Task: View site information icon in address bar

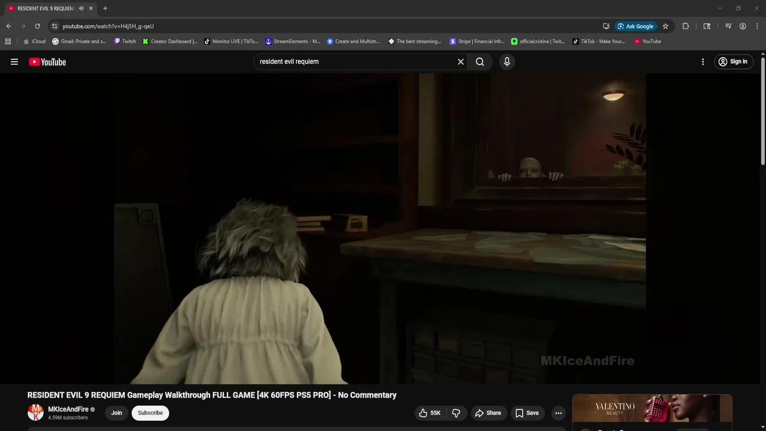Action: point(54,26)
